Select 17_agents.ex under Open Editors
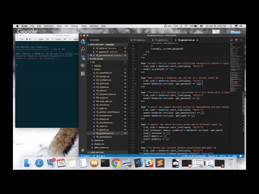 point(107,52)
